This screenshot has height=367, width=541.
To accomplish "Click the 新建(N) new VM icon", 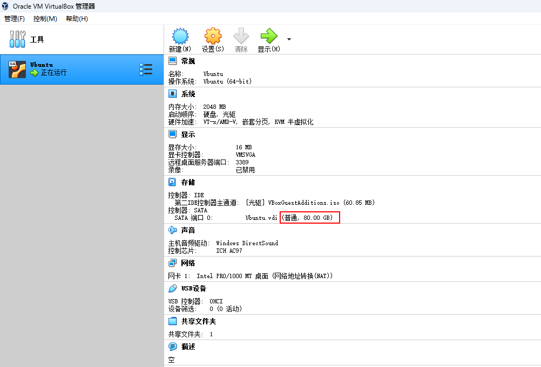I will (180, 36).
